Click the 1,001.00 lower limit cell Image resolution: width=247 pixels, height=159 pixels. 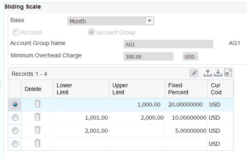coord(81,118)
